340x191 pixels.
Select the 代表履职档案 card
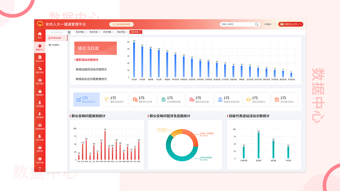171,99
